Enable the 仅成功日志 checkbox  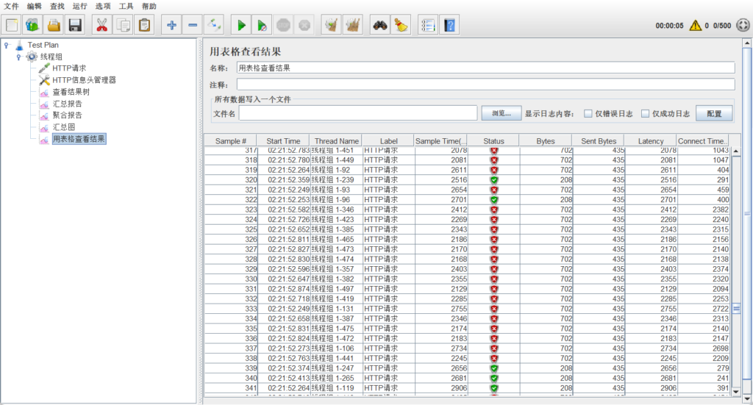645,114
